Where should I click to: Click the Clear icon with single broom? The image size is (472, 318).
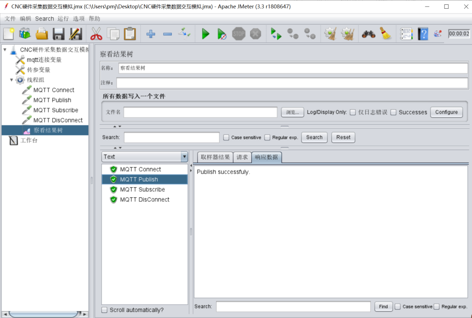(330, 34)
